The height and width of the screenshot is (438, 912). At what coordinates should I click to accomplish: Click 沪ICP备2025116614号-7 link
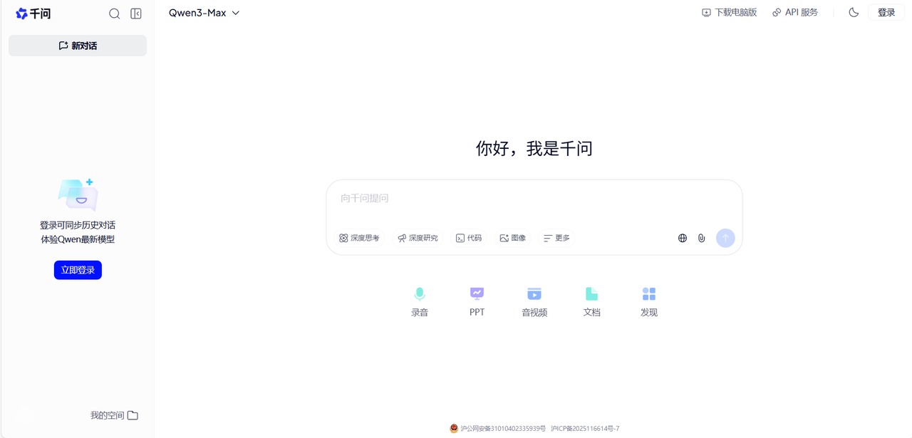tap(585, 429)
